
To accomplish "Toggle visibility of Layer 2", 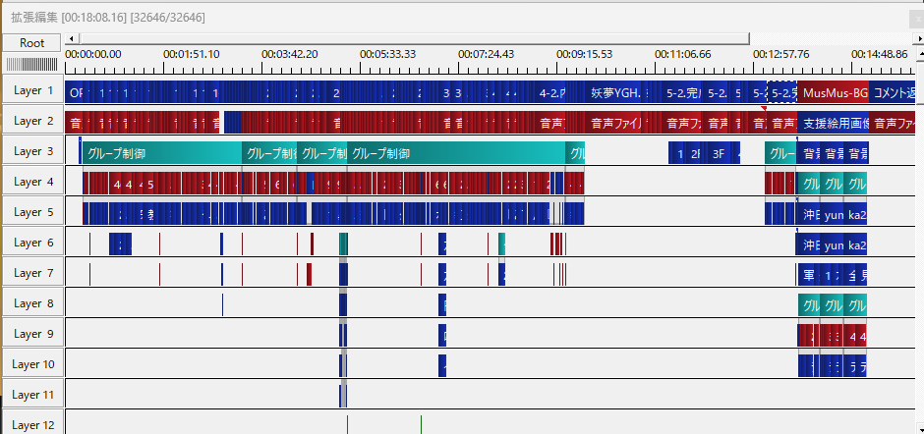I will pyautogui.click(x=32, y=122).
